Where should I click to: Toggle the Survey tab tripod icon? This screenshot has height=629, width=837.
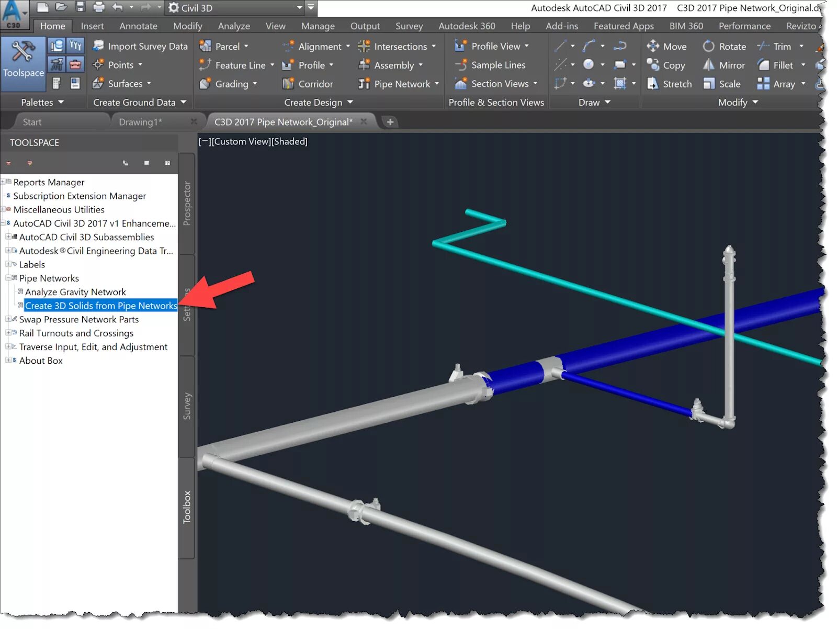click(56, 65)
